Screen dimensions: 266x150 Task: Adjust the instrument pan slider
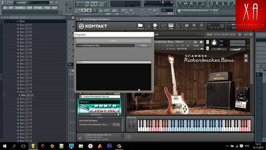[219, 49]
